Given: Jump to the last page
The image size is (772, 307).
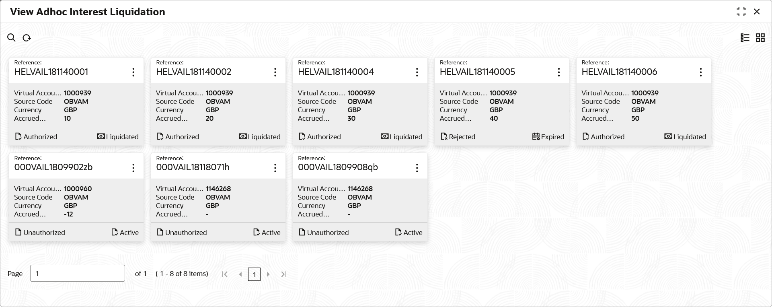Looking at the screenshot, I should pyautogui.click(x=284, y=274).
